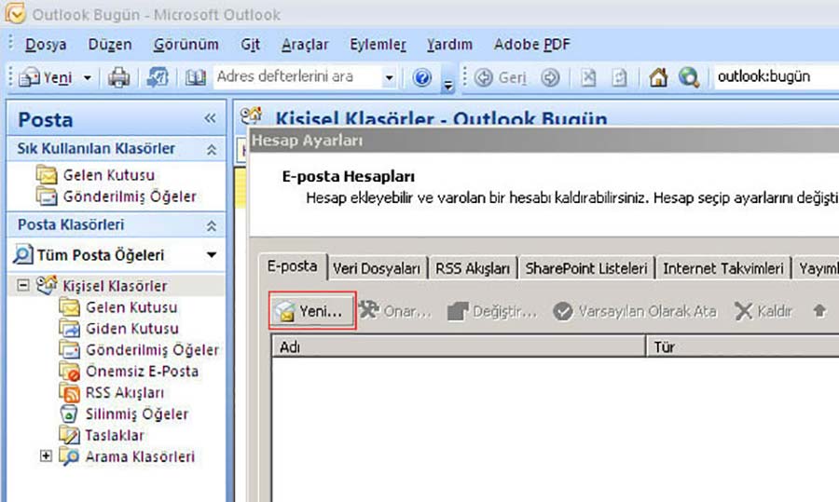This screenshot has width=839, height=502.
Task: Expand the address book search dropdown arrow
Action: tap(389, 78)
